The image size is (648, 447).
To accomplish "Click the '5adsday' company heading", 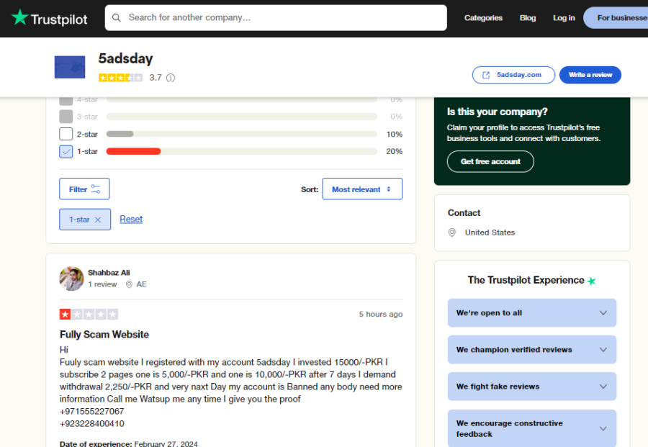I will [125, 58].
